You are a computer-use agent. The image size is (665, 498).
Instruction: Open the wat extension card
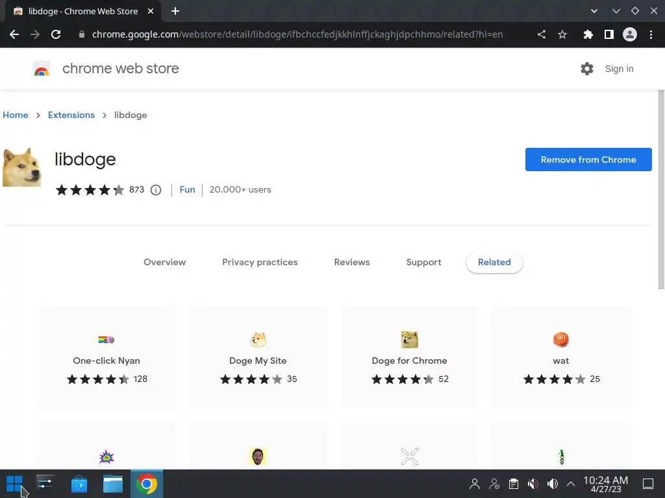[x=560, y=357]
